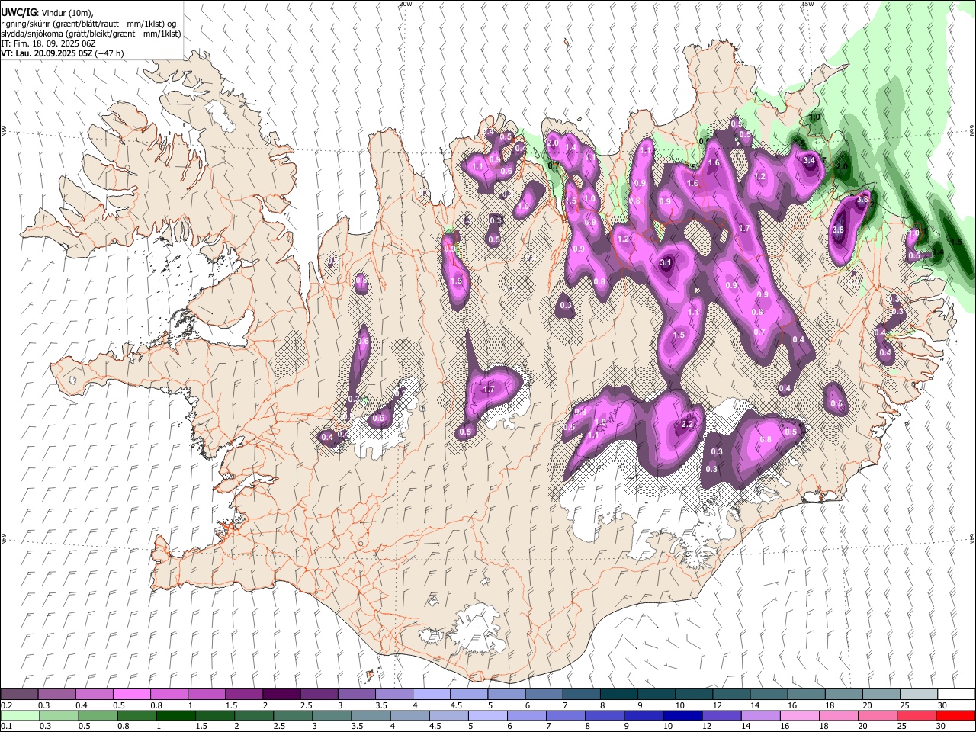
Task: Click the '2.2' snowfall value on the map
Action: [x=687, y=424]
